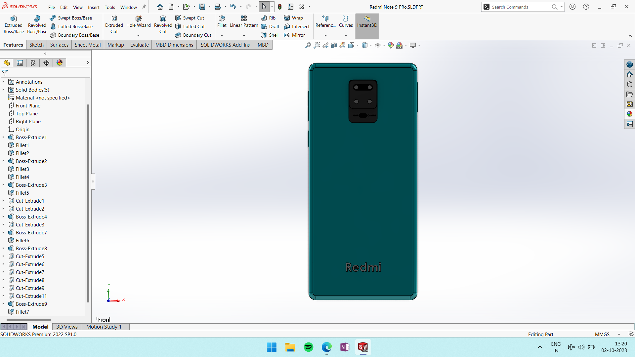Open the 3D Views tab
The image size is (635, 357).
click(x=67, y=327)
